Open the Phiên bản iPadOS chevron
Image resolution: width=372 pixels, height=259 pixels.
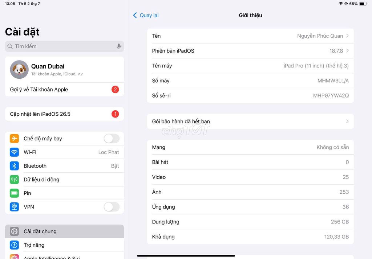[x=347, y=51]
